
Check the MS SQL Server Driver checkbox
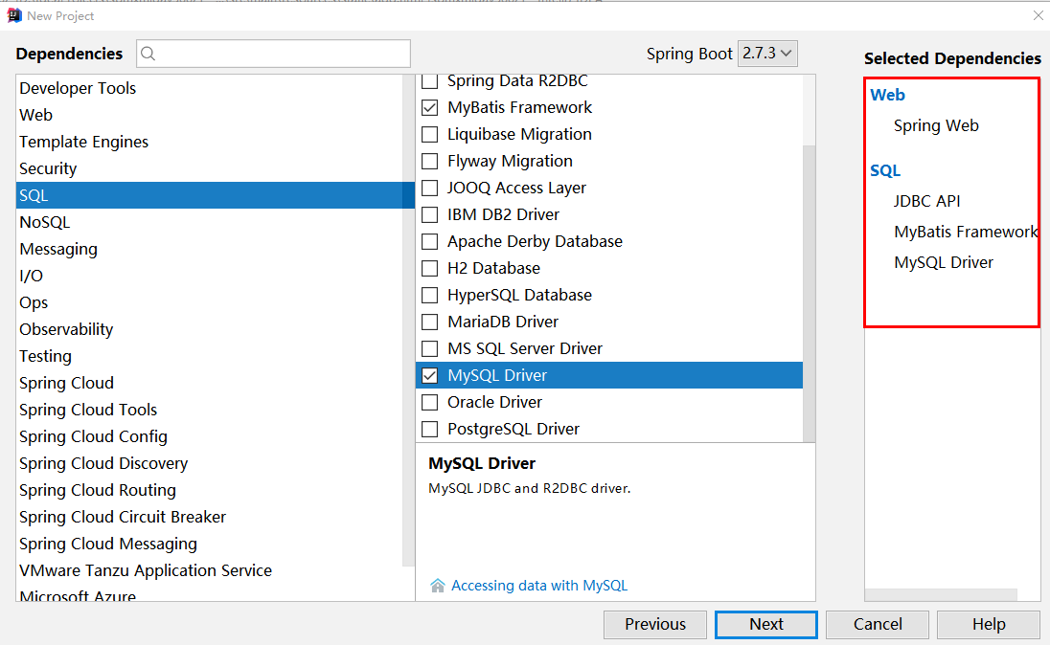(x=430, y=348)
